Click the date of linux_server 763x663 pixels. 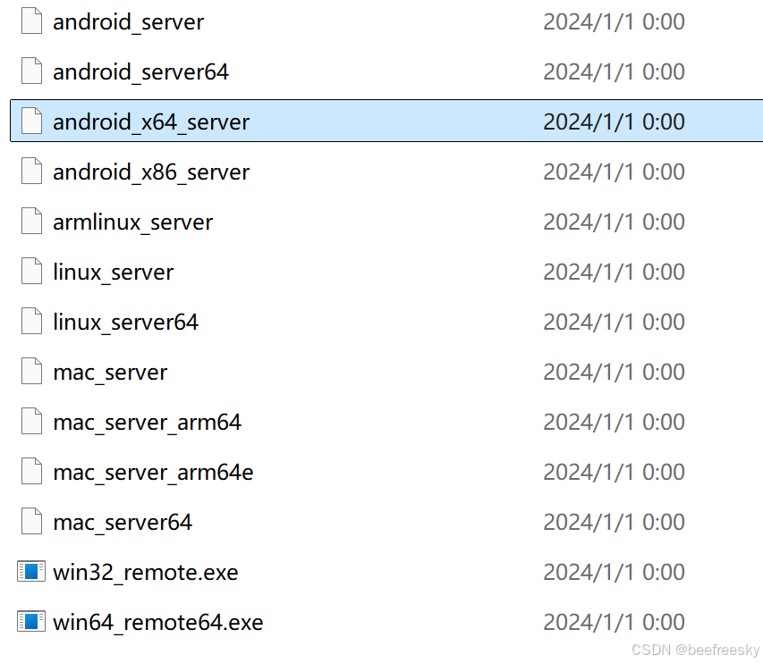coord(615,273)
